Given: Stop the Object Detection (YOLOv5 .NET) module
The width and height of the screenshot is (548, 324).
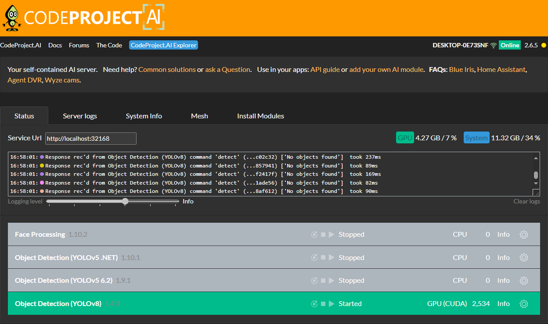Looking at the screenshot, I should click(x=323, y=258).
